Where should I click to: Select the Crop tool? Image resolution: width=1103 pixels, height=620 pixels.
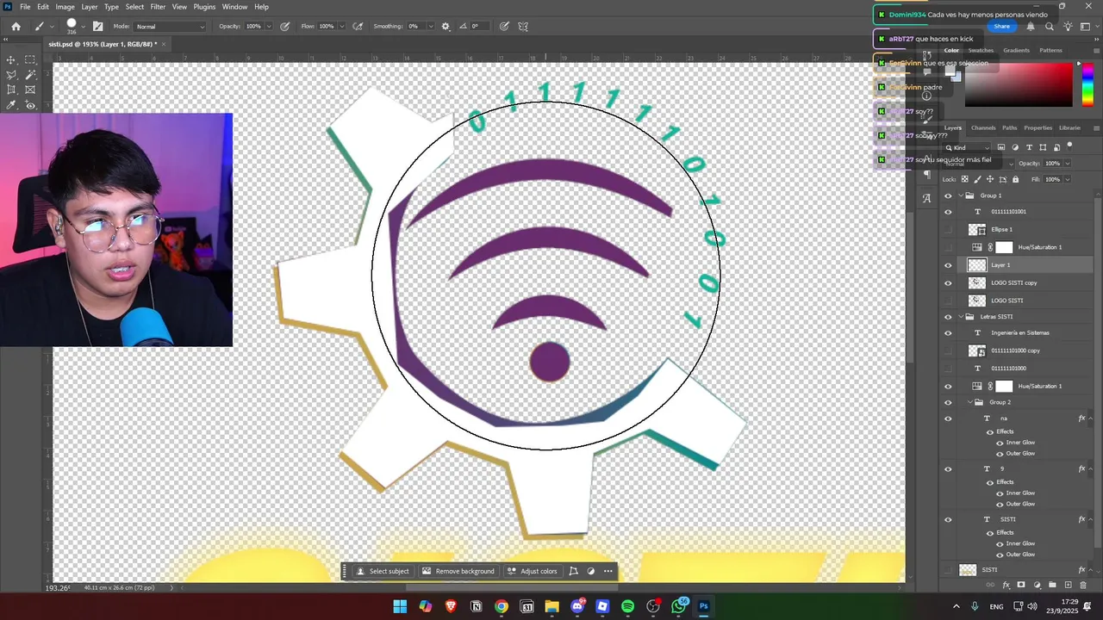click(x=11, y=90)
